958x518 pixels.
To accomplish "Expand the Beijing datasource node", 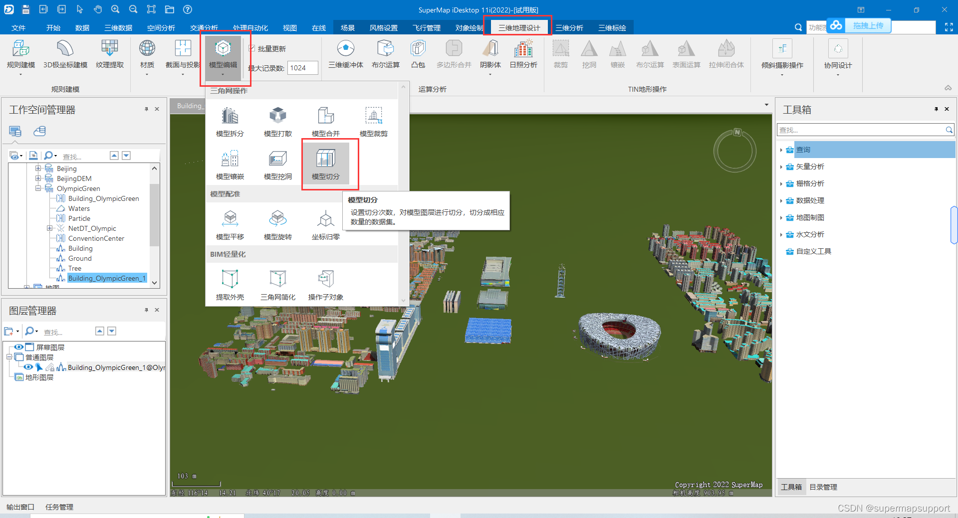I will tap(38, 169).
